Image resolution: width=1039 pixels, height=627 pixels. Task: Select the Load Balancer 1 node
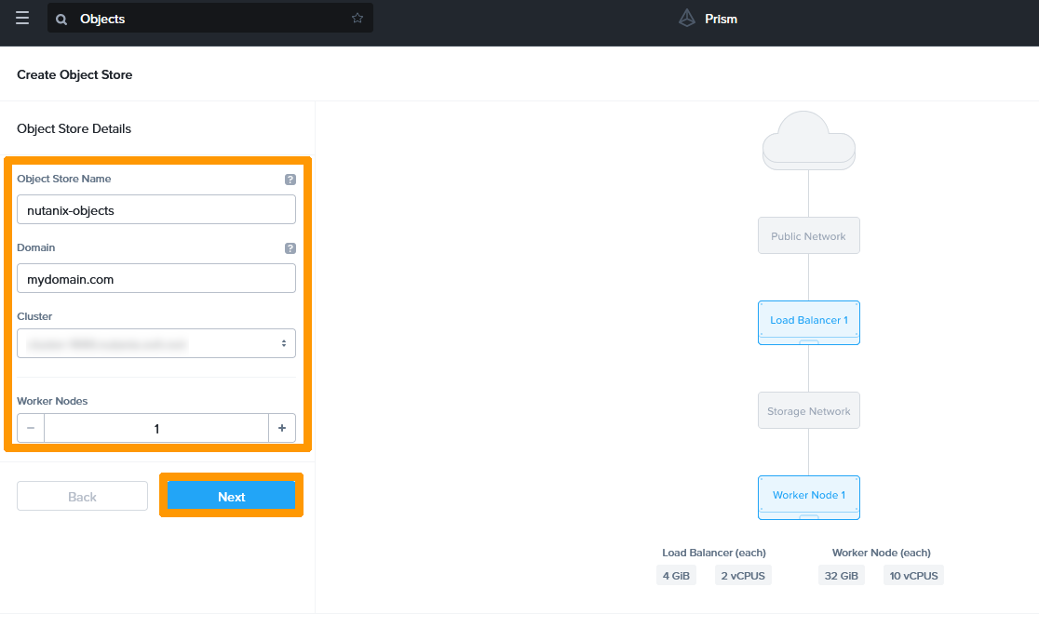[808, 321]
